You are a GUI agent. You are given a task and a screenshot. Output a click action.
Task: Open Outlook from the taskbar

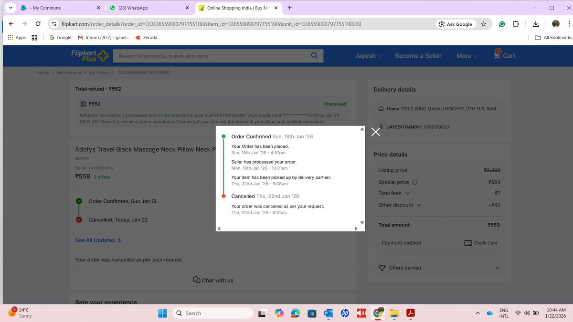click(328, 313)
